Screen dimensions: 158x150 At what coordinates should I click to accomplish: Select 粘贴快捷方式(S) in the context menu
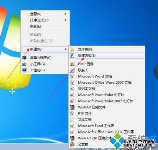[x=45, y=41]
